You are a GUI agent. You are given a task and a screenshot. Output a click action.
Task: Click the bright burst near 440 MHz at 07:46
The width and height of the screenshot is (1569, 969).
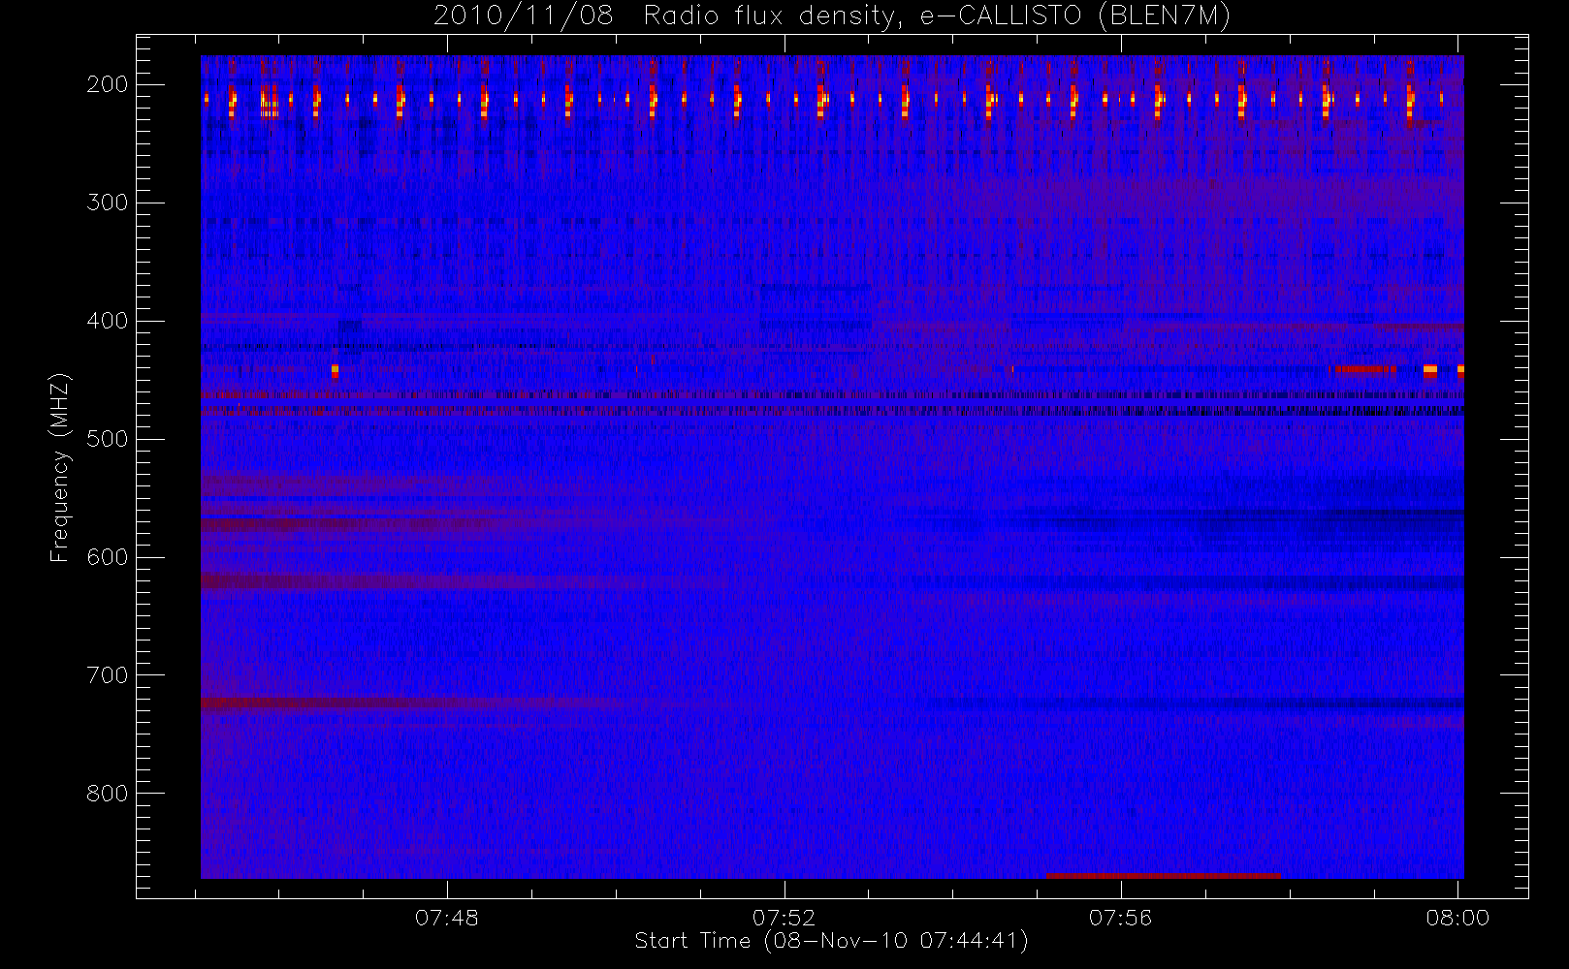(x=335, y=370)
